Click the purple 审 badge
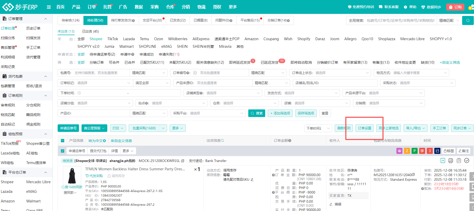 [x=399, y=151]
